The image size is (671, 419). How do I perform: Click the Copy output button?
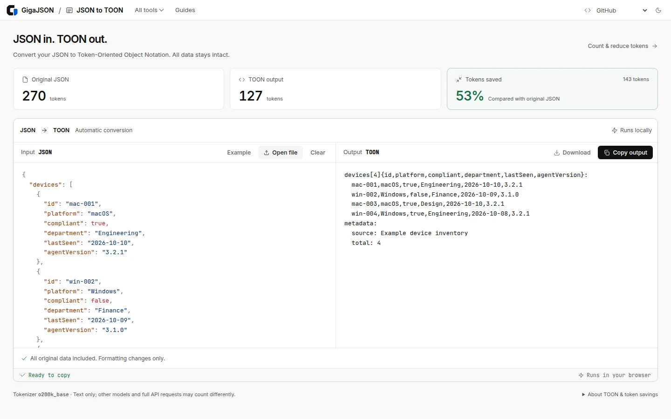[x=625, y=153]
